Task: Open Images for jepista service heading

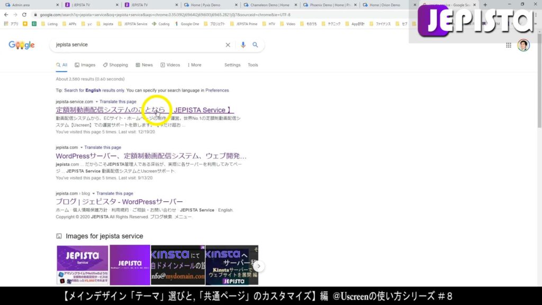Action: tap(104, 236)
